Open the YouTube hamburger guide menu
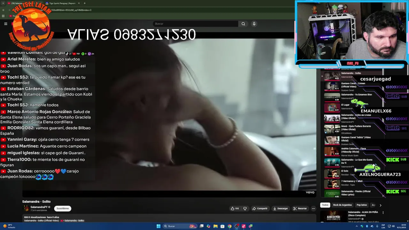This screenshot has height=230, width=409. [5, 24]
